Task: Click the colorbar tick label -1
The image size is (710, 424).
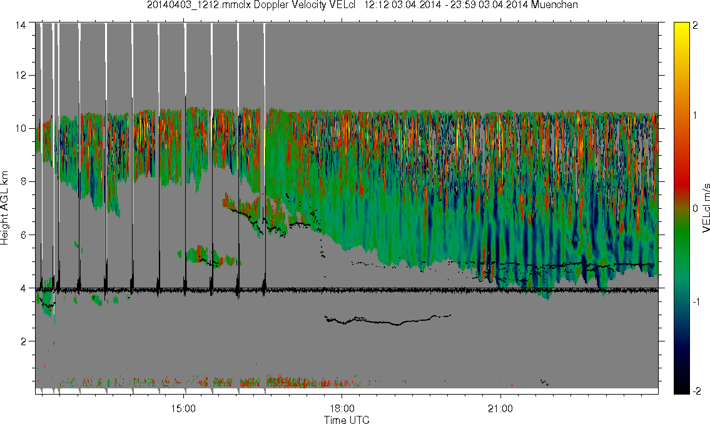Action: pos(696,301)
